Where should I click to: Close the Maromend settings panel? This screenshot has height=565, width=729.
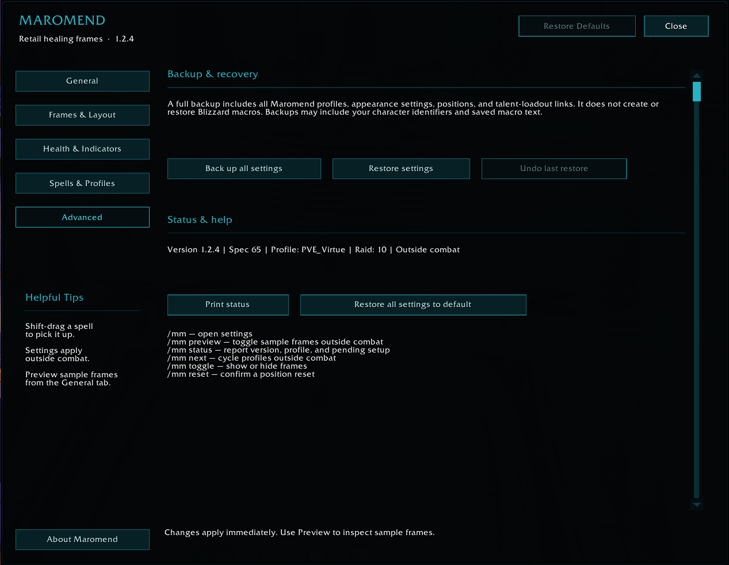[676, 26]
